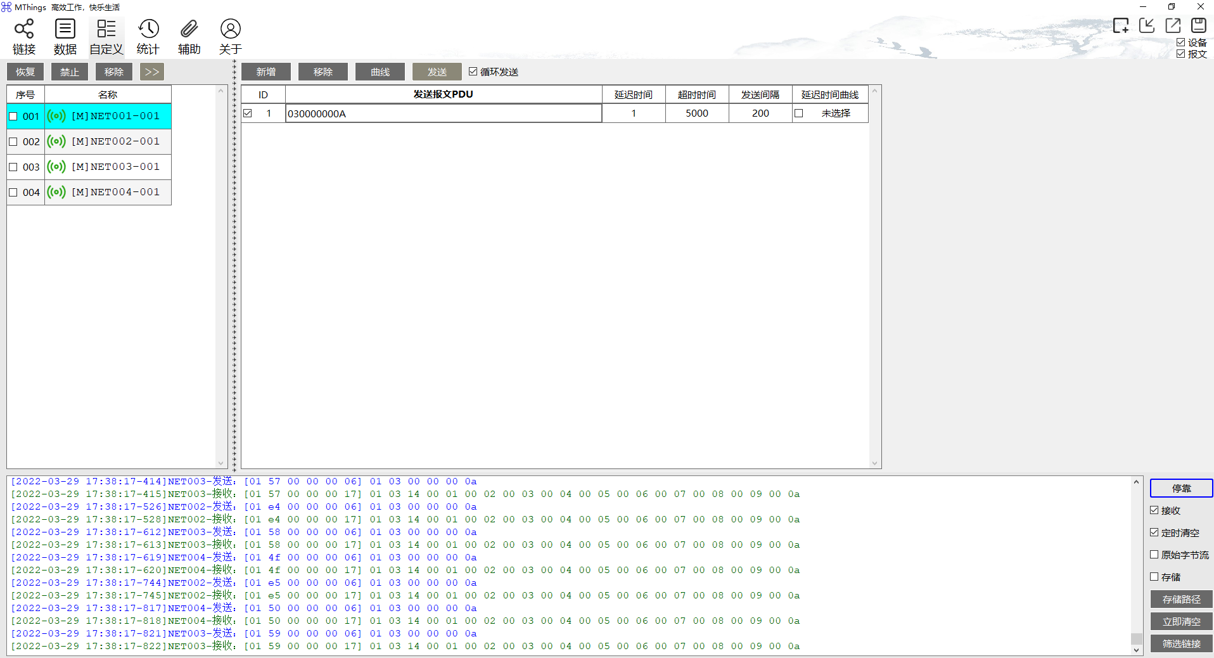1214x658 pixels.
Task: Click the export arrow icon top right
Action: [1173, 25]
